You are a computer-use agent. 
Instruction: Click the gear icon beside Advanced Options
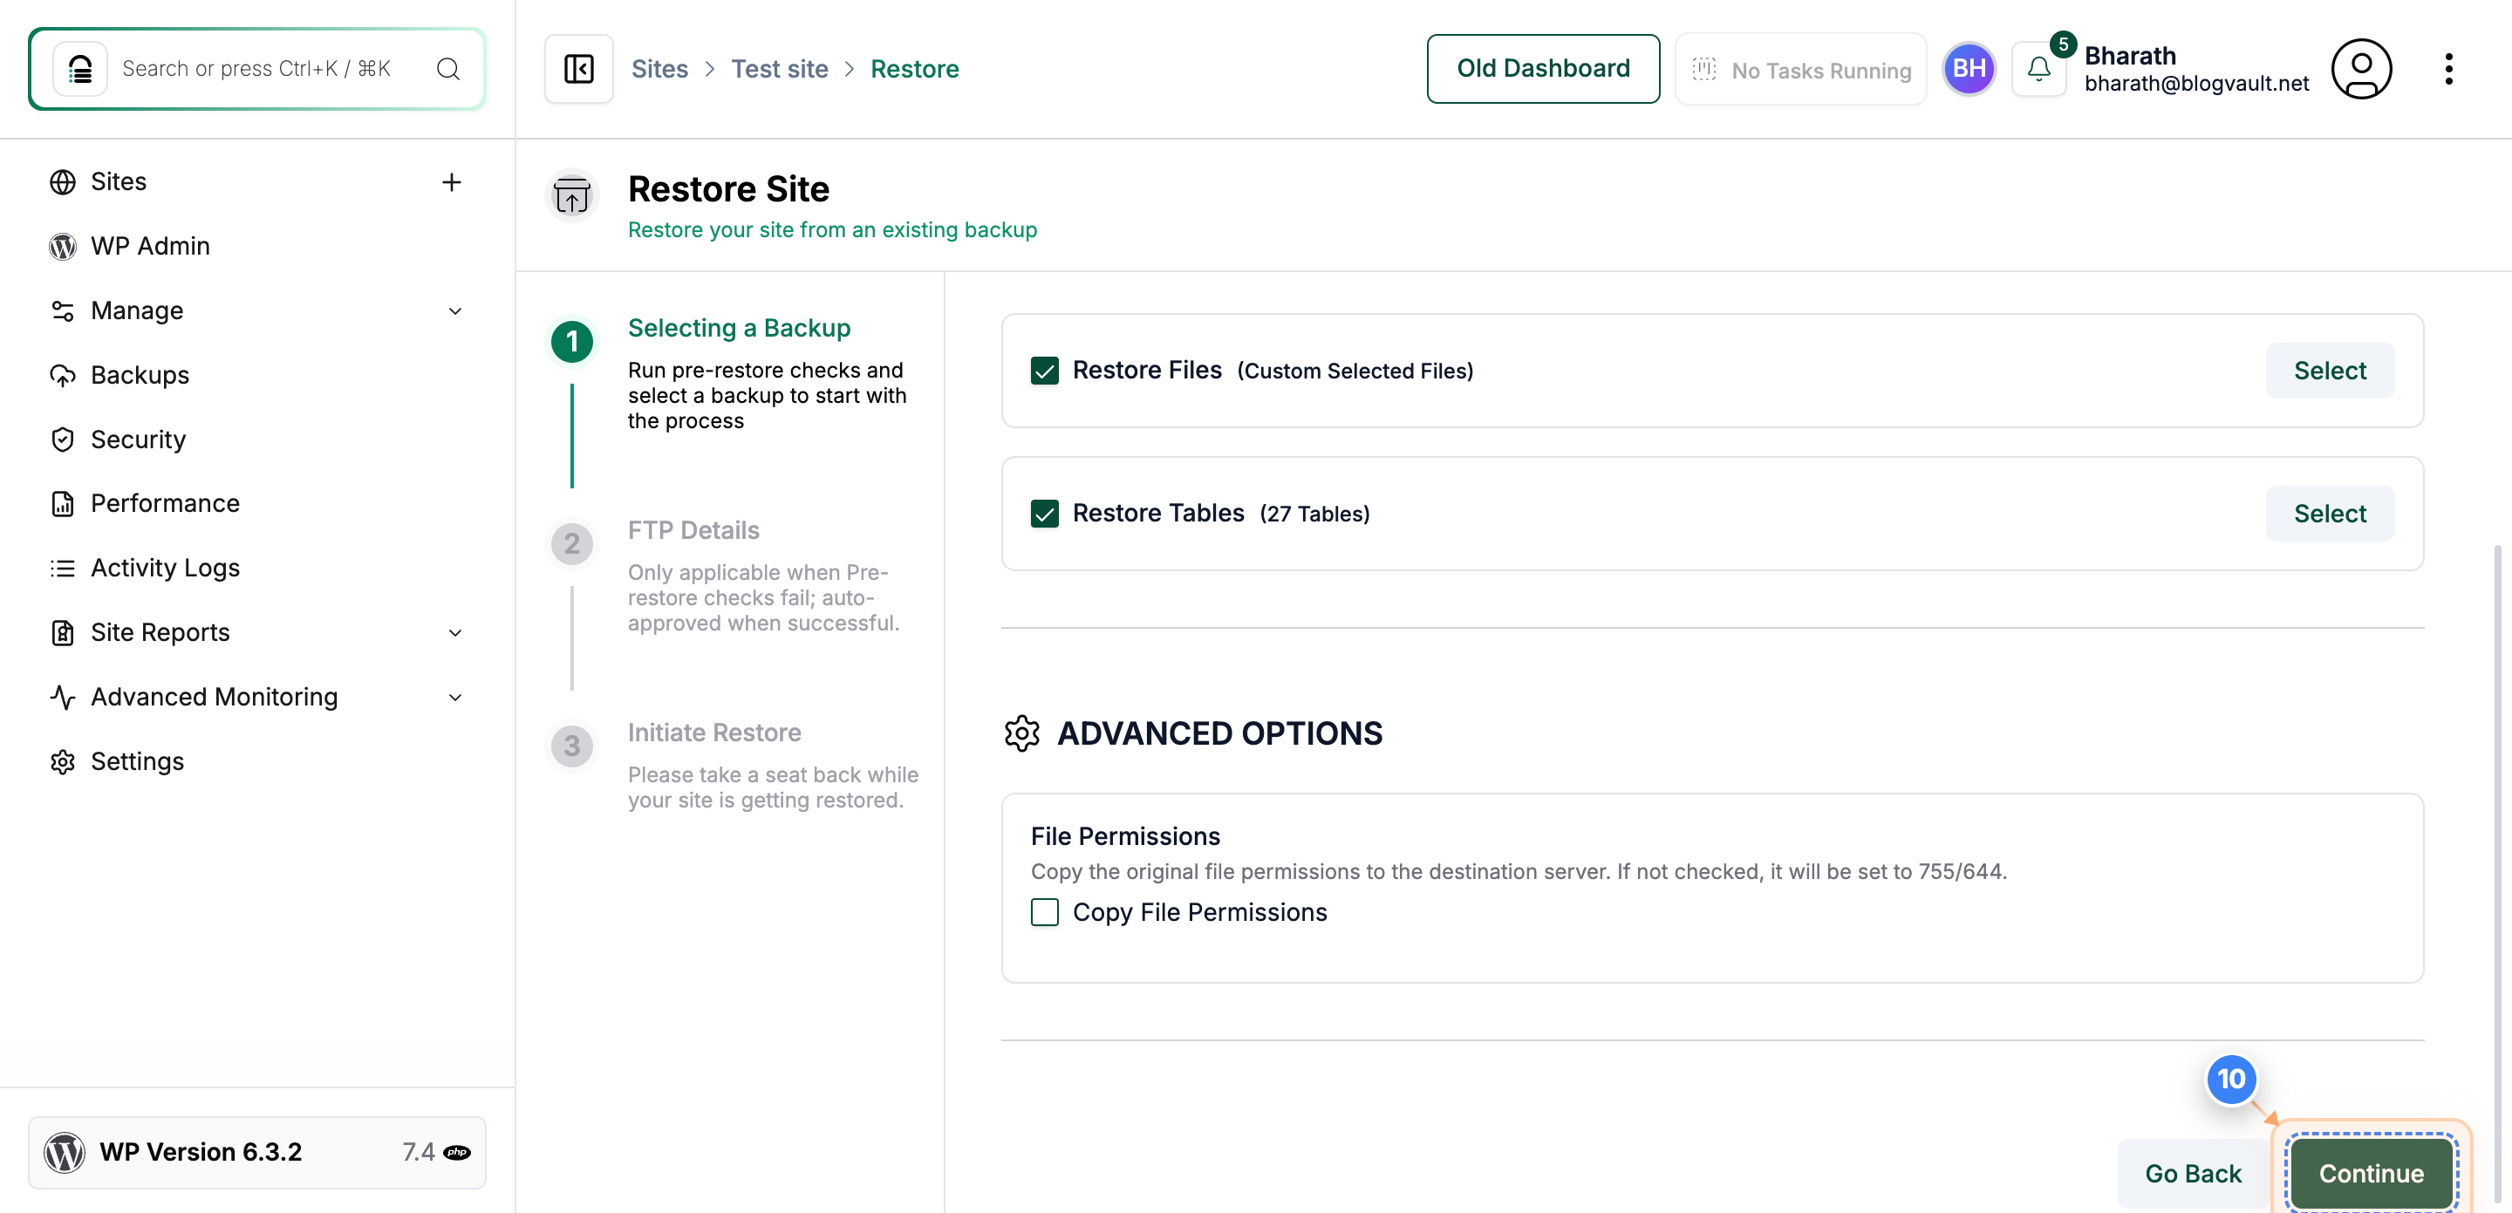[1022, 733]
